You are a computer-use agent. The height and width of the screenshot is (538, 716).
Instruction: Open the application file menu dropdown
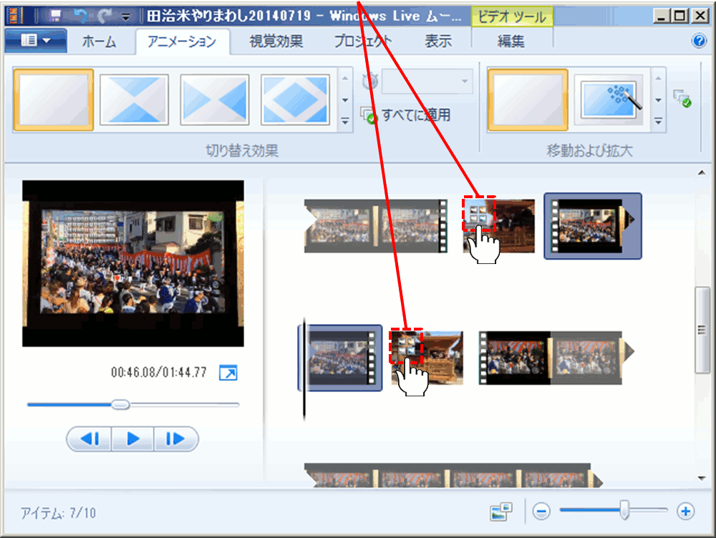[36, 41]
